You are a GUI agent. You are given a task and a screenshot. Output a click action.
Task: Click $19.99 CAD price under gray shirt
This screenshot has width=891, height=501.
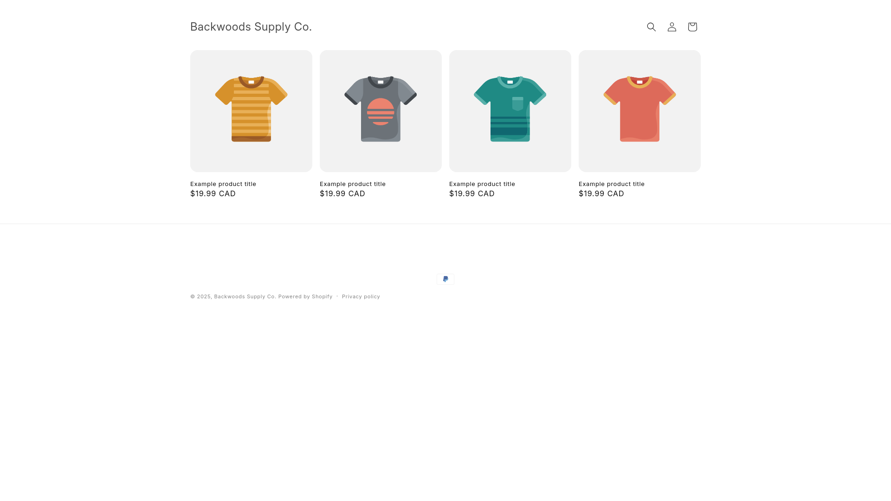[x=342, y=193]
